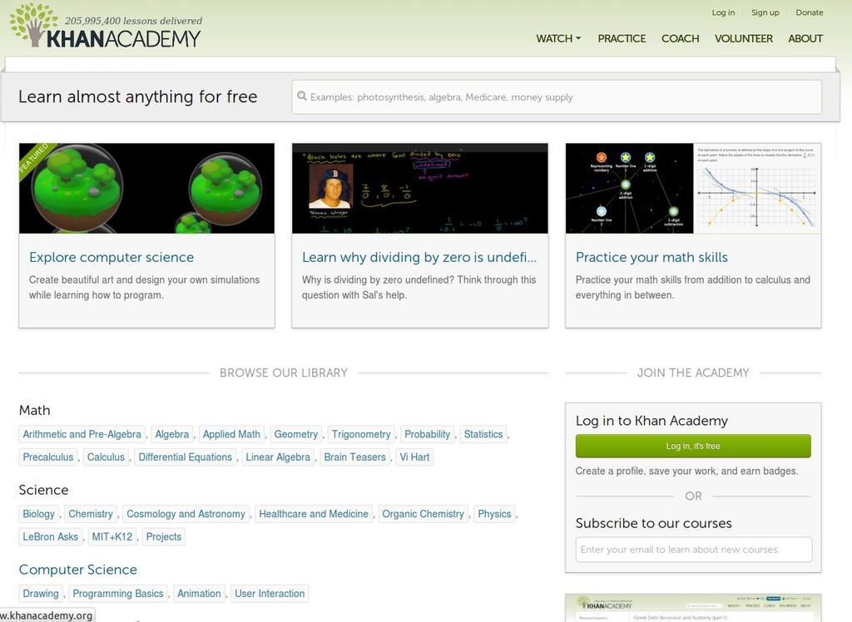Viewport: 852px width, 622px height.
Task: Open the featured computer science thumbnail
Action: tap(146, 189)
